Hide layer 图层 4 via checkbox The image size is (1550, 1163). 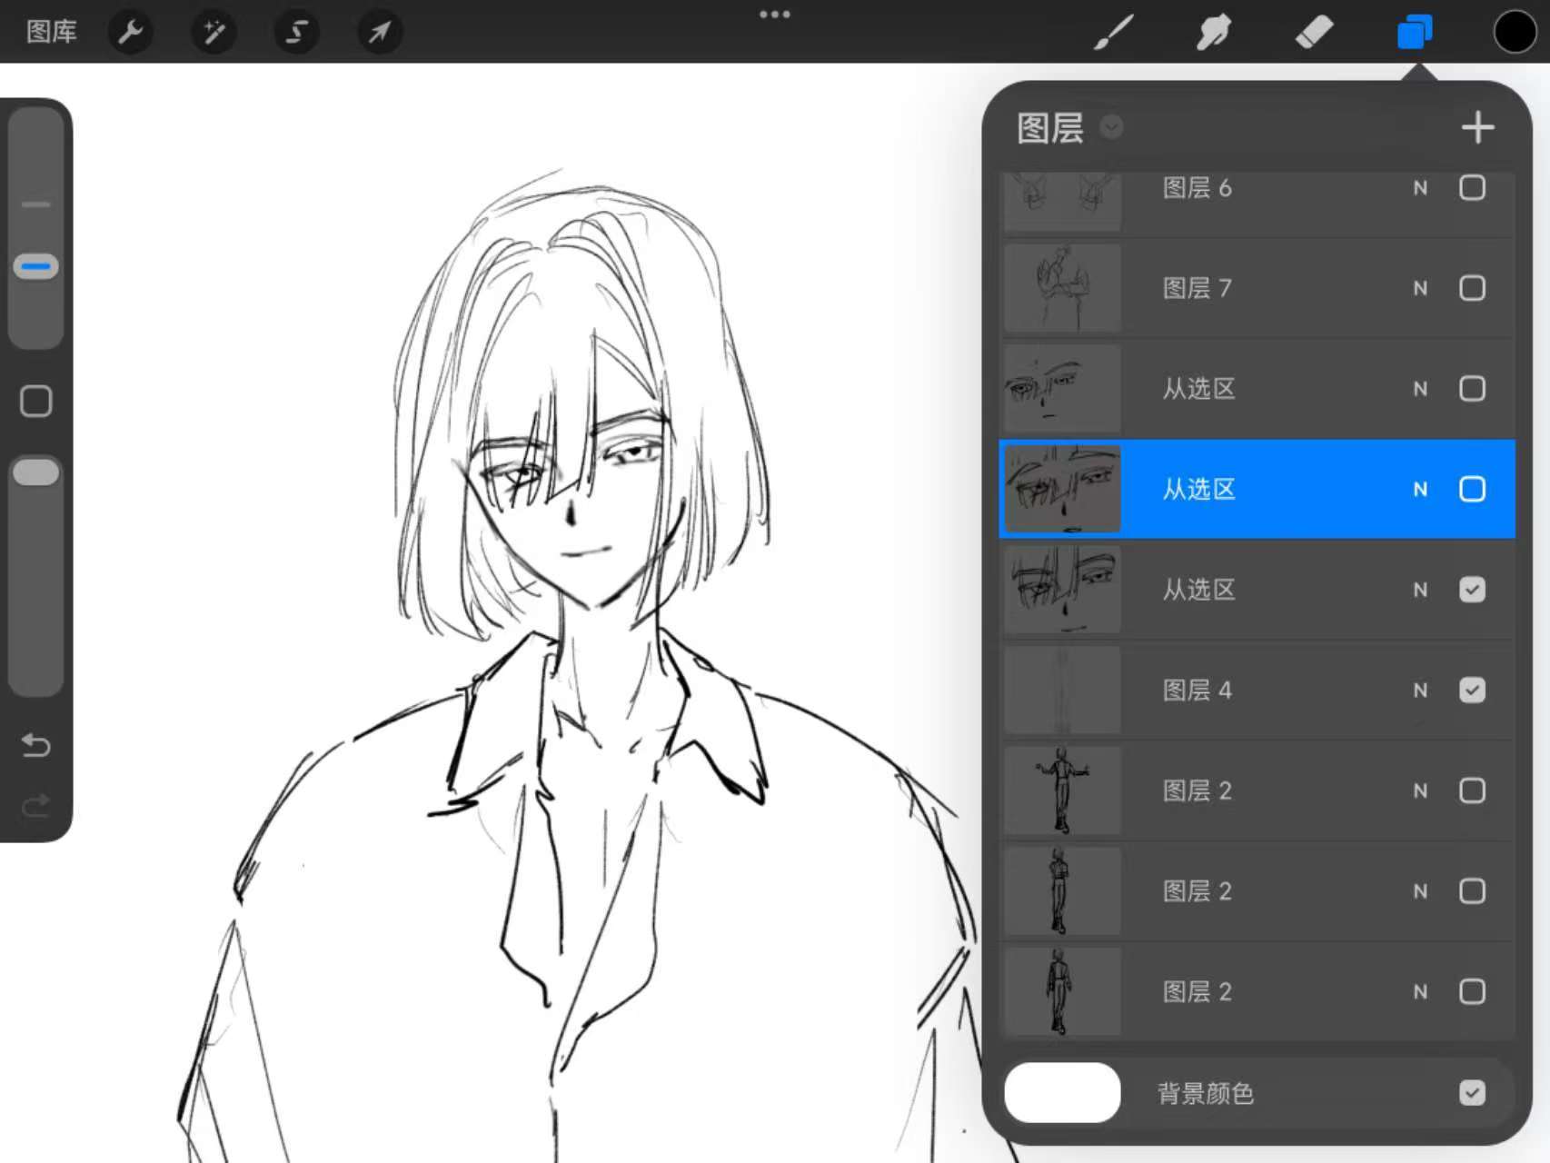click(1472, 691)
